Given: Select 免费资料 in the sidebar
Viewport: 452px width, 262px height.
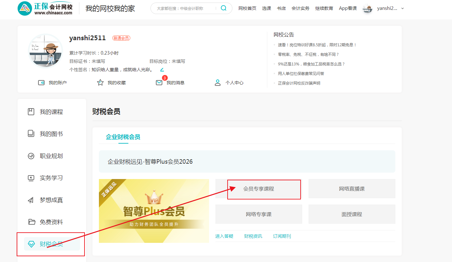Looking at the screenshot, I should pos(52,222).
